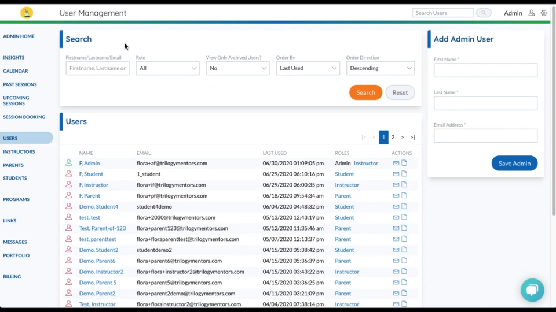
Task: Open Parents in sidebar
Action: [13, 165]
